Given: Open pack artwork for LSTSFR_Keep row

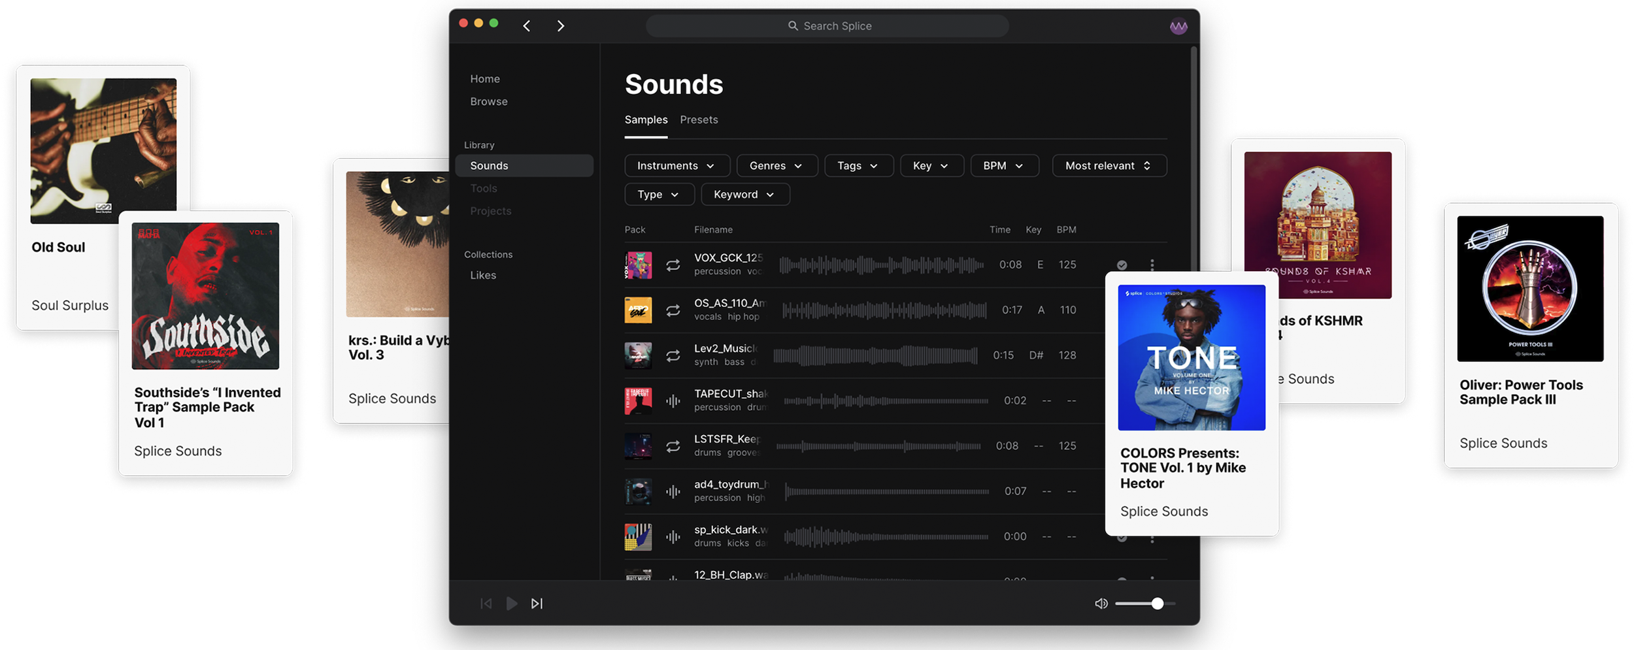Looking at the screenshot, I should (x=638, y=446).
